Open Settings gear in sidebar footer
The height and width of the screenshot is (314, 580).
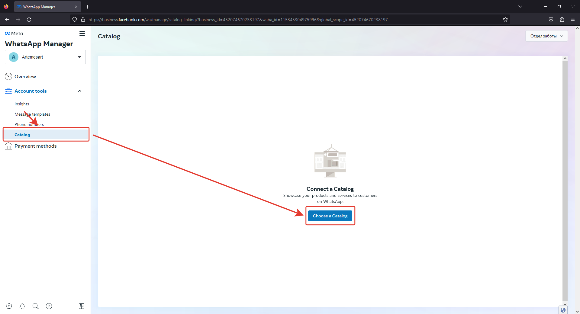[x=9, y=306]
